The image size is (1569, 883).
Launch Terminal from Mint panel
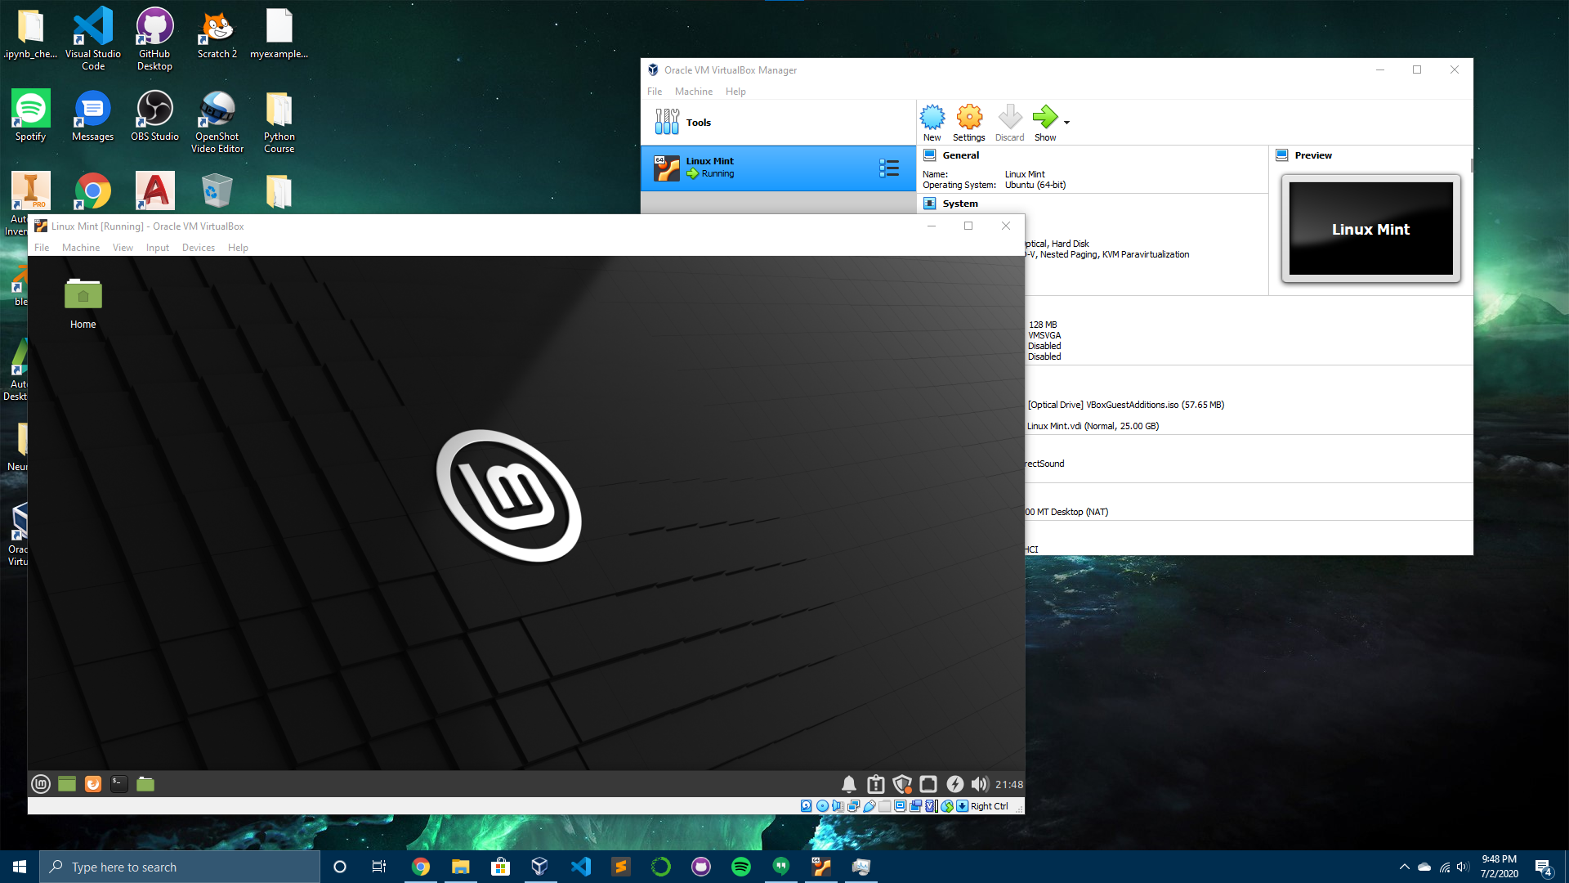[119, 784]
